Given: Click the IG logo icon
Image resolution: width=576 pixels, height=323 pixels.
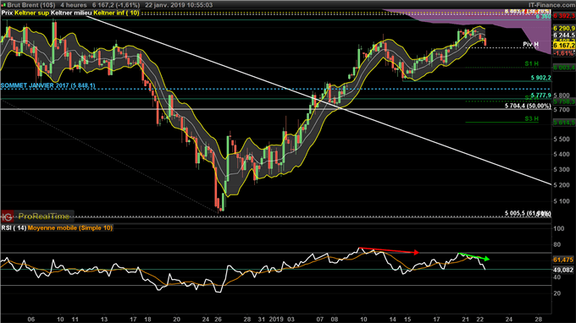Looking at the screenshot, I should (7, 216).
